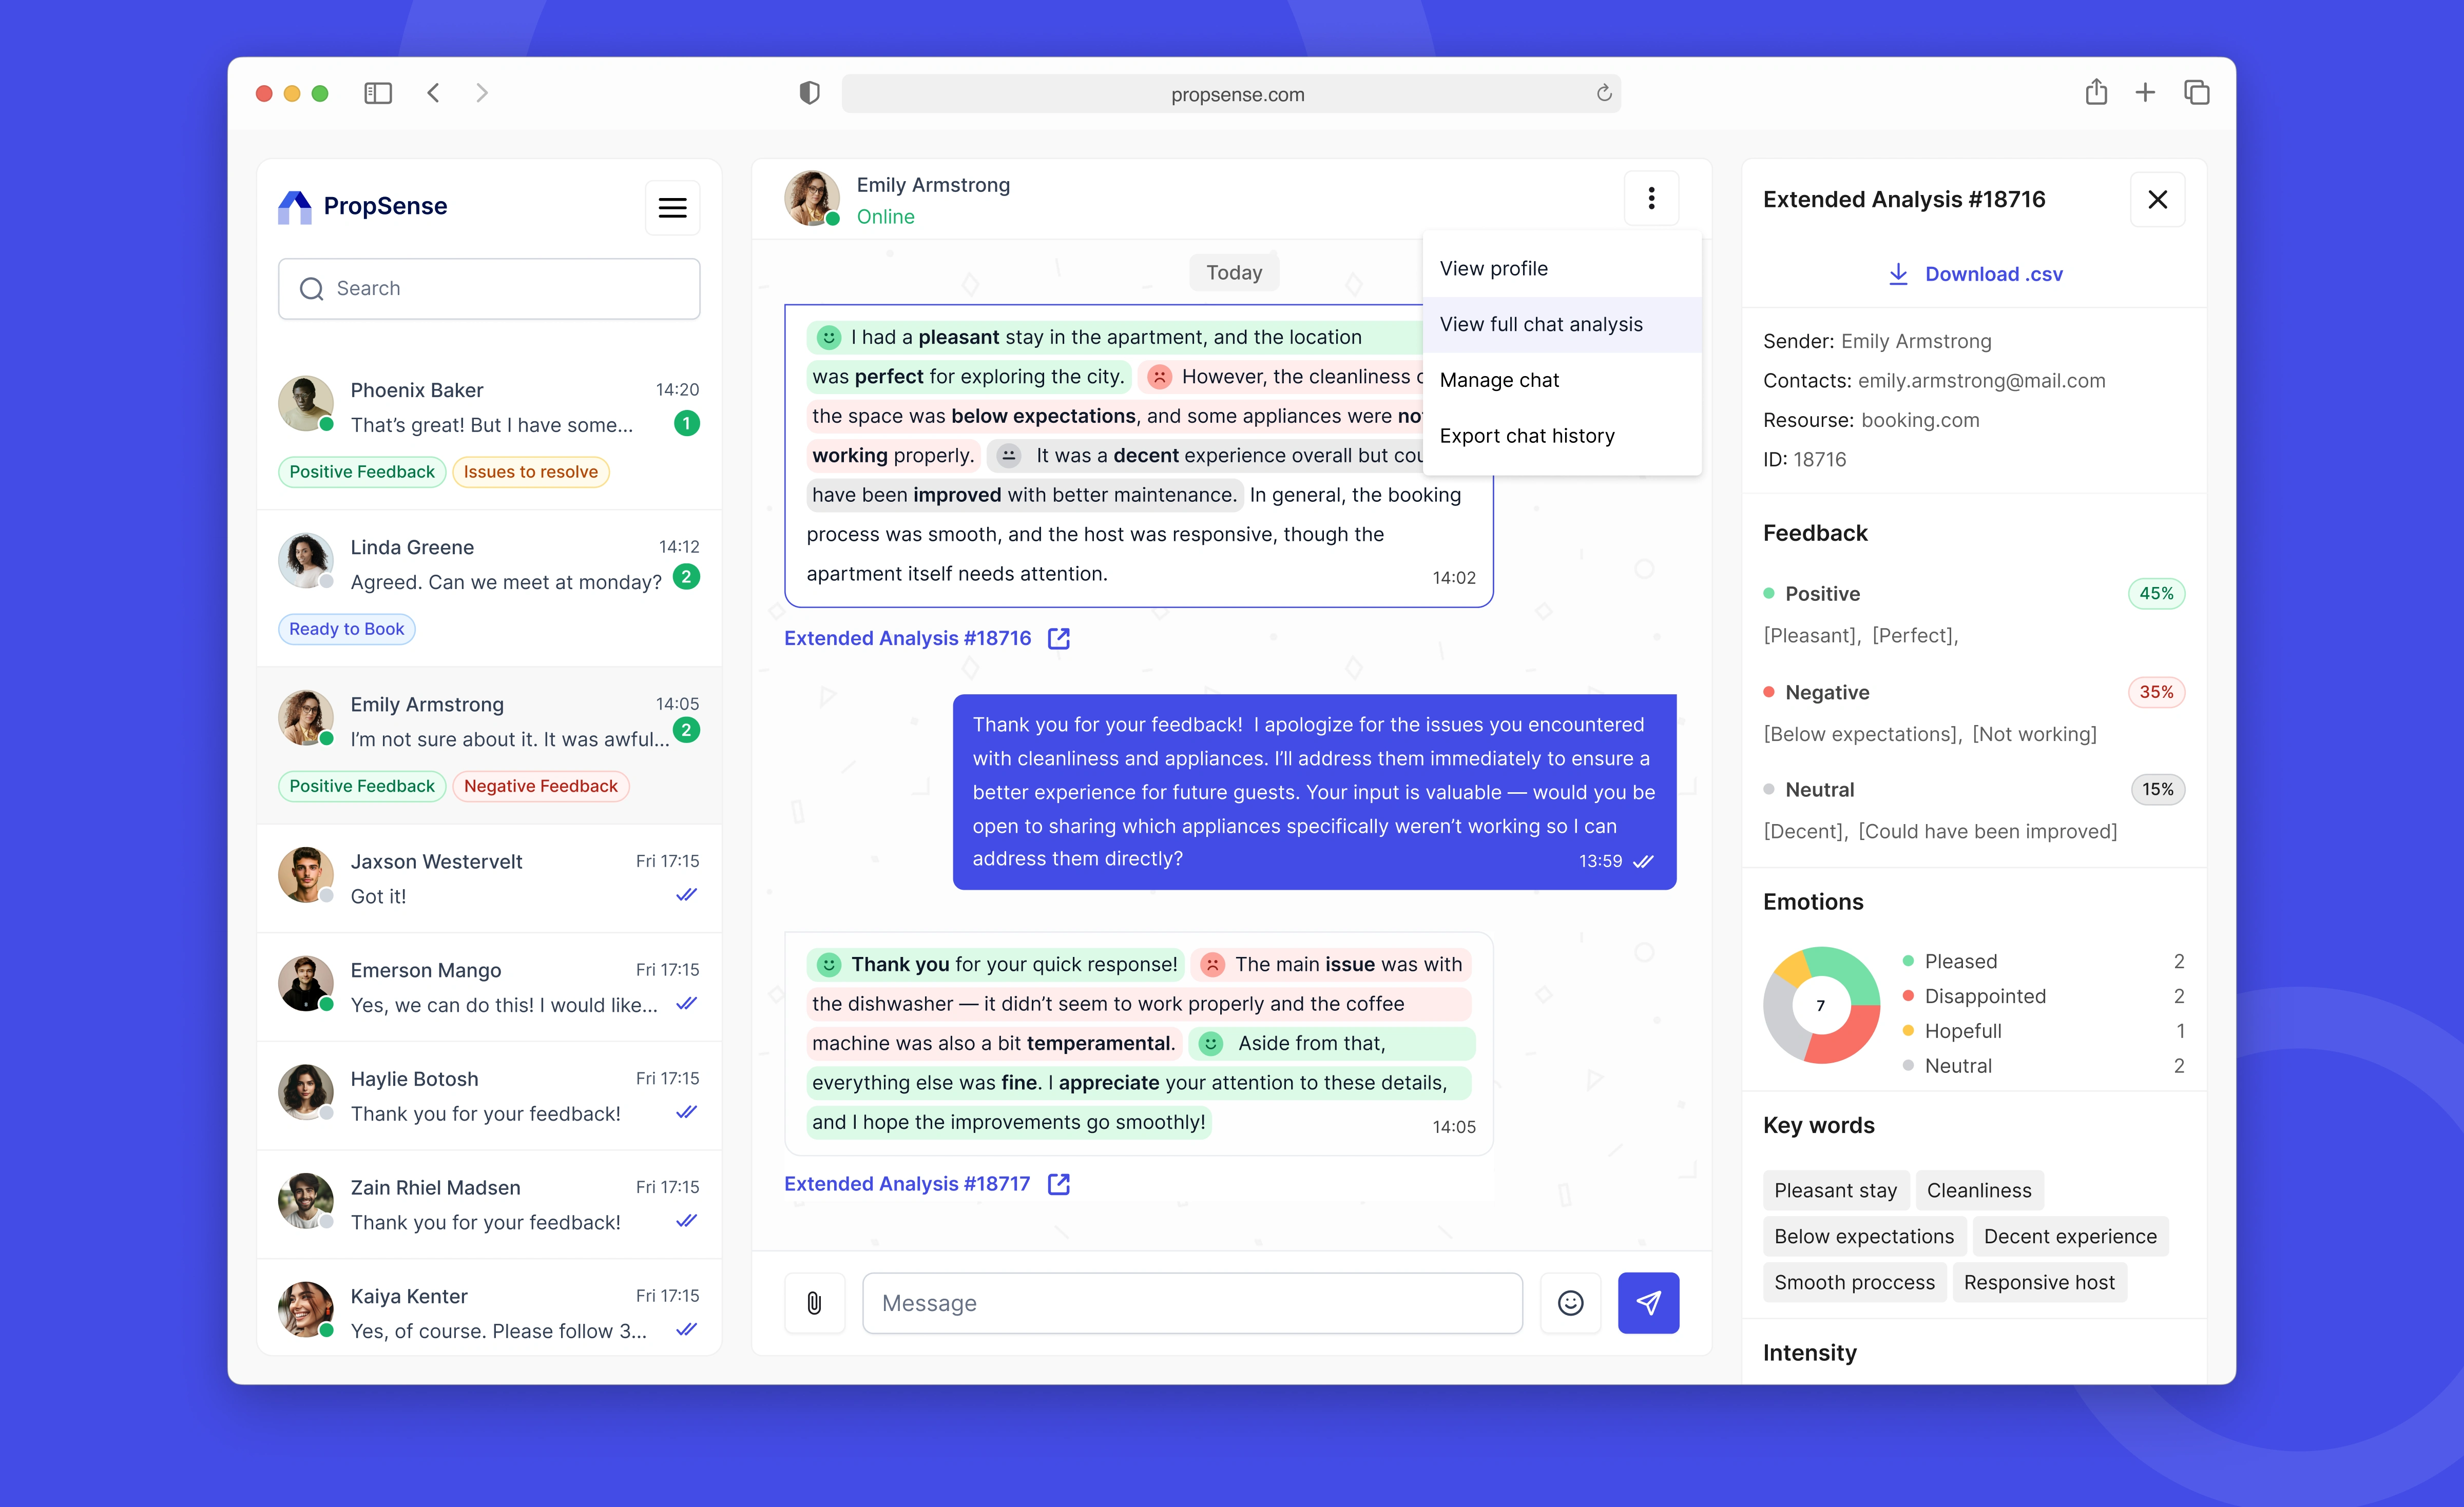Open the external link icon beside Extended Analysis #18716
Screen dimensions: 2464x1507
(1059, 639)
